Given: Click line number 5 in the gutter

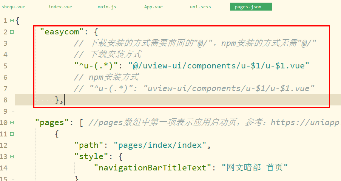Looking at the screenshot, I should coord(5,66).
